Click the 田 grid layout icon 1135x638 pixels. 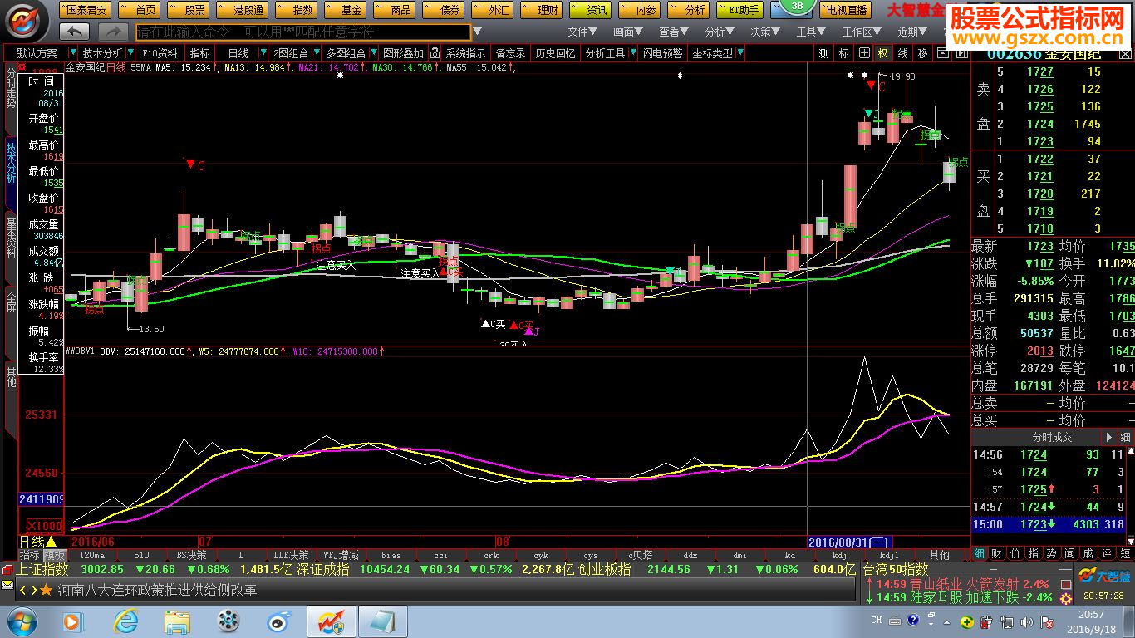[864, 53]
